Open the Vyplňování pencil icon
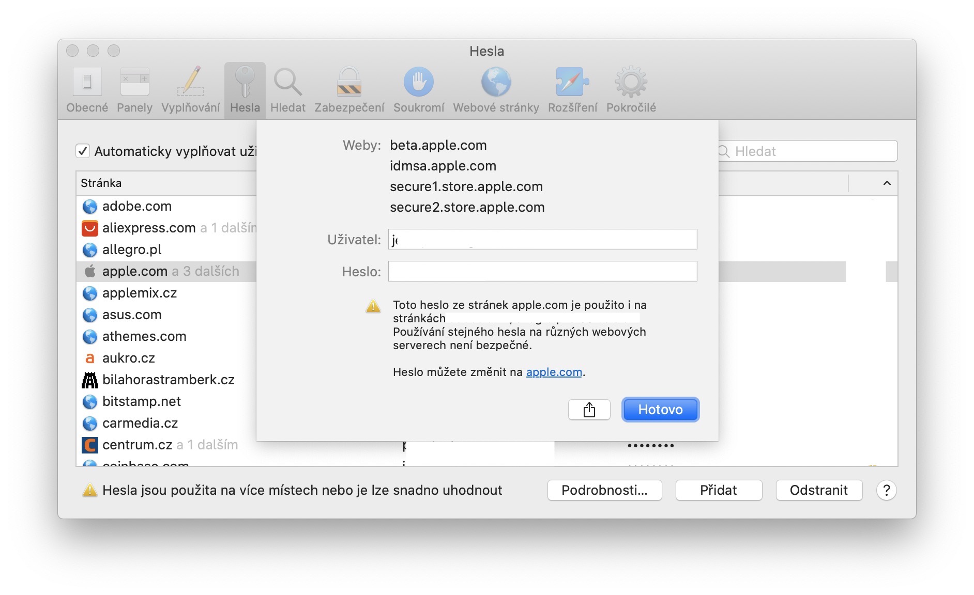Image resolution: width=974 pixels, height=595 pixels. pos(191,82)
